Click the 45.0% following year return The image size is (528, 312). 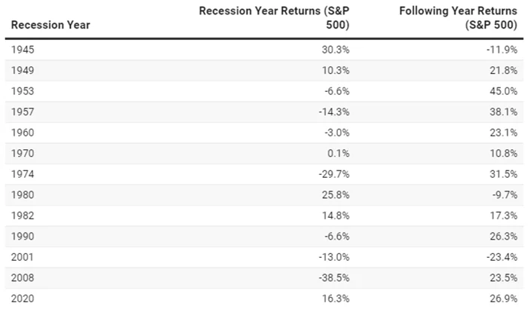[504, 90]
